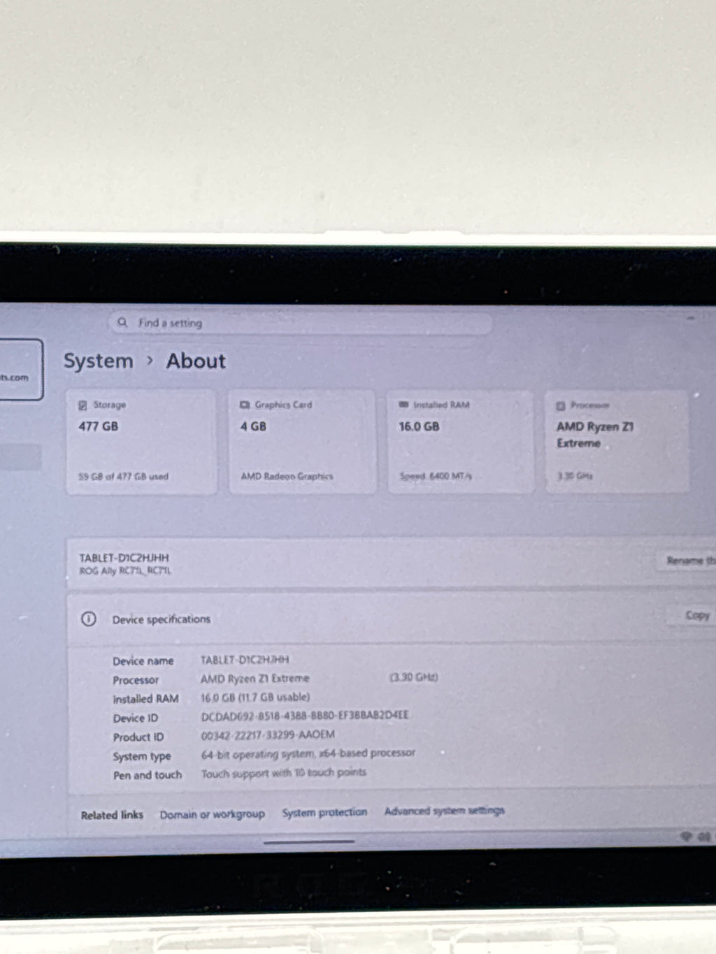Click the 59 GB of 477 GB used text
Viewport: 716px width, 954px height.
tap(123, 477)
